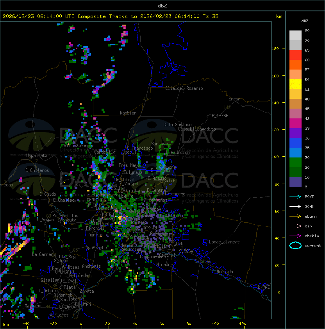
Task: Click the slate 5-10 dBZ swatch
Action: (295, 182)
